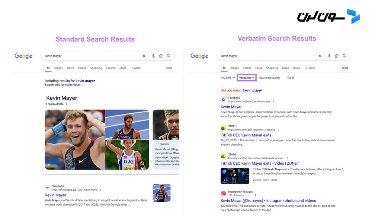This screenshot has height=223, width=372.
Task: Select Videos tab in Standard results panel
Action: pos(82,68)
